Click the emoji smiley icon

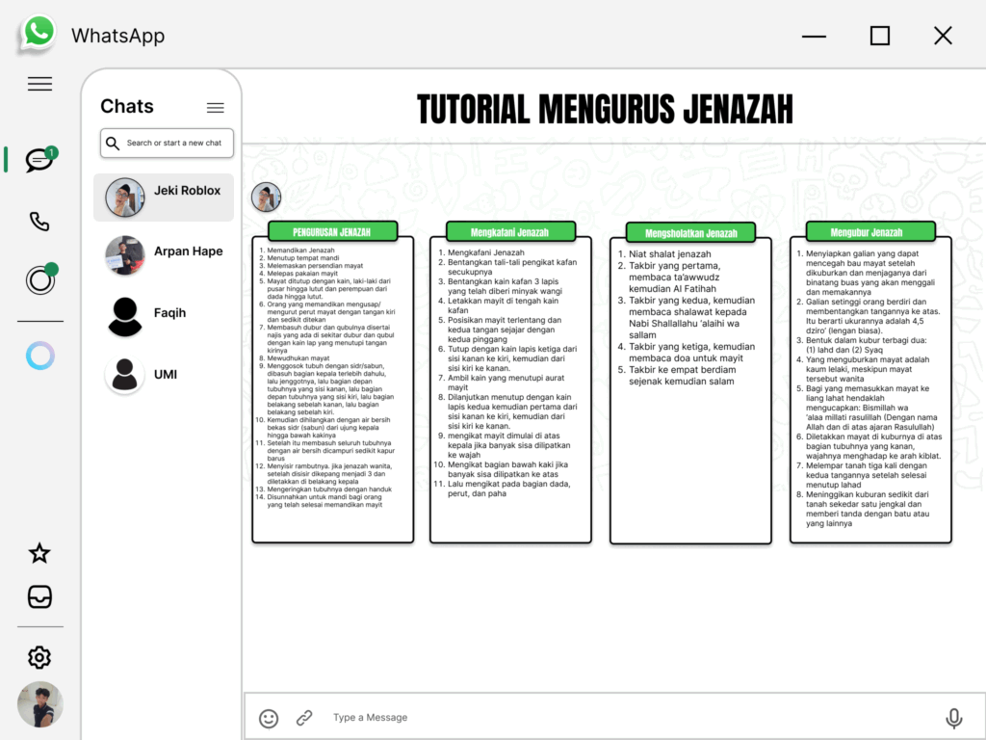coord(270,718)
